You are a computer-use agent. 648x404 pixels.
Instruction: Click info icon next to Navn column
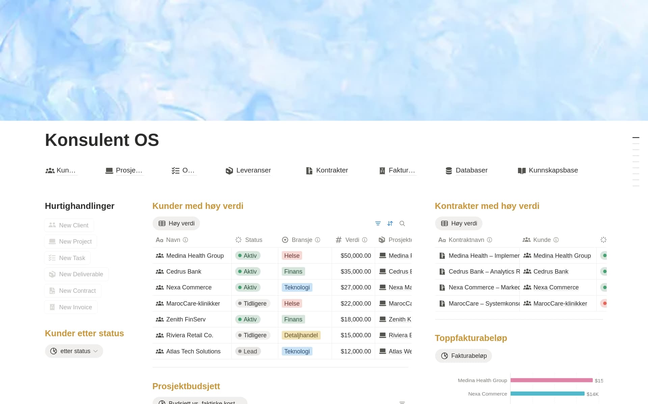point(185,240)
